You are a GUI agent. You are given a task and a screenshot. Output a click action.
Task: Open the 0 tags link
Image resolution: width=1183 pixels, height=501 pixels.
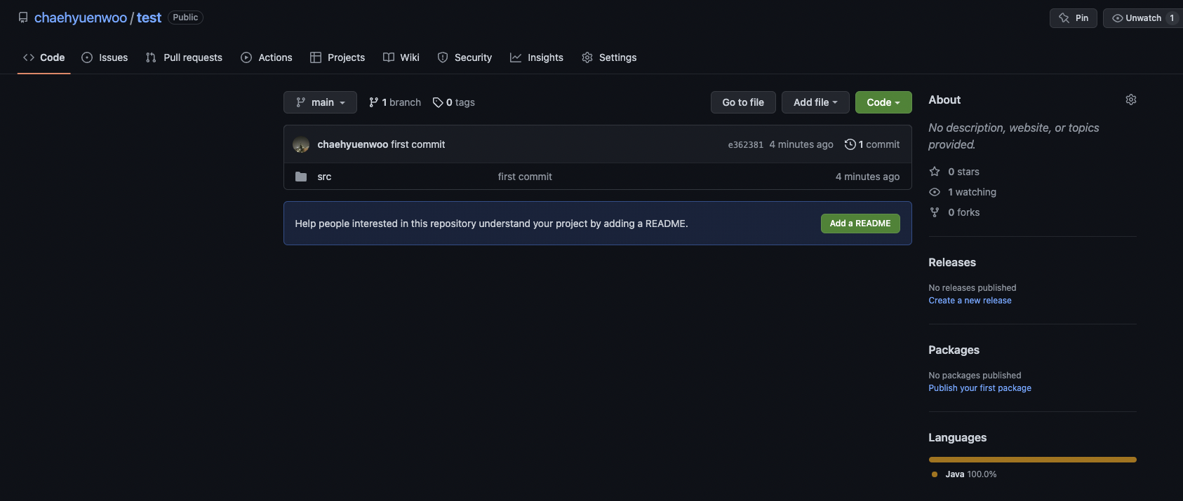point(454,102)
